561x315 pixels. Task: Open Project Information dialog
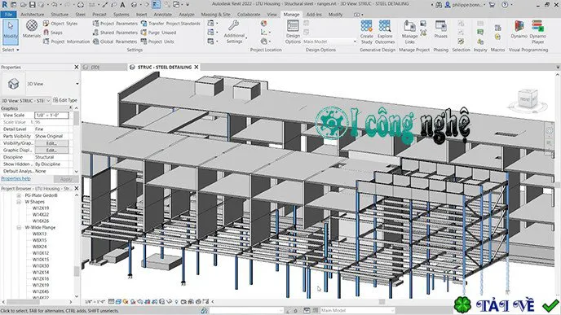pyautogui.click(x=66, y=42)
